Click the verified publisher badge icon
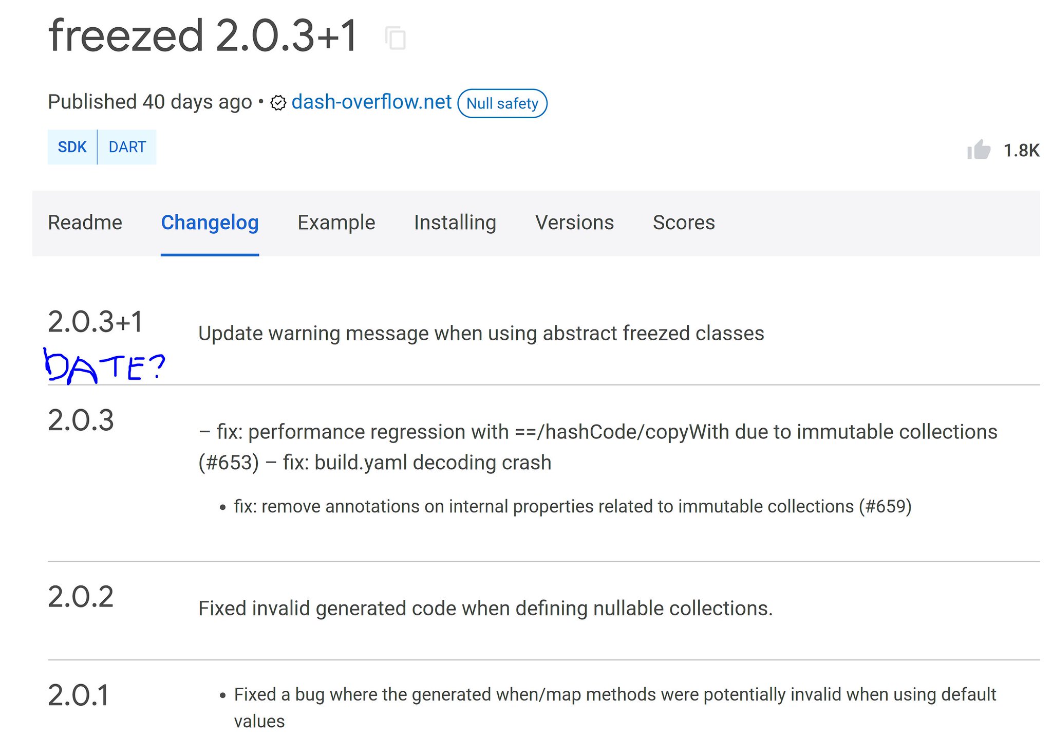The width and height of the screenshot is (1052, 736). (277, 103)
